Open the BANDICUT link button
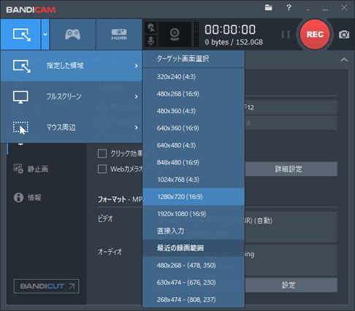Screen dimensions: 355x311 (46, 286)
